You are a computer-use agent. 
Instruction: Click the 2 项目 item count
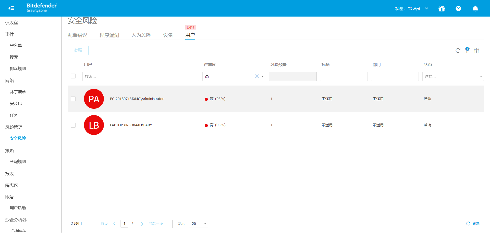pyautogui.click(x=76, y=224)
